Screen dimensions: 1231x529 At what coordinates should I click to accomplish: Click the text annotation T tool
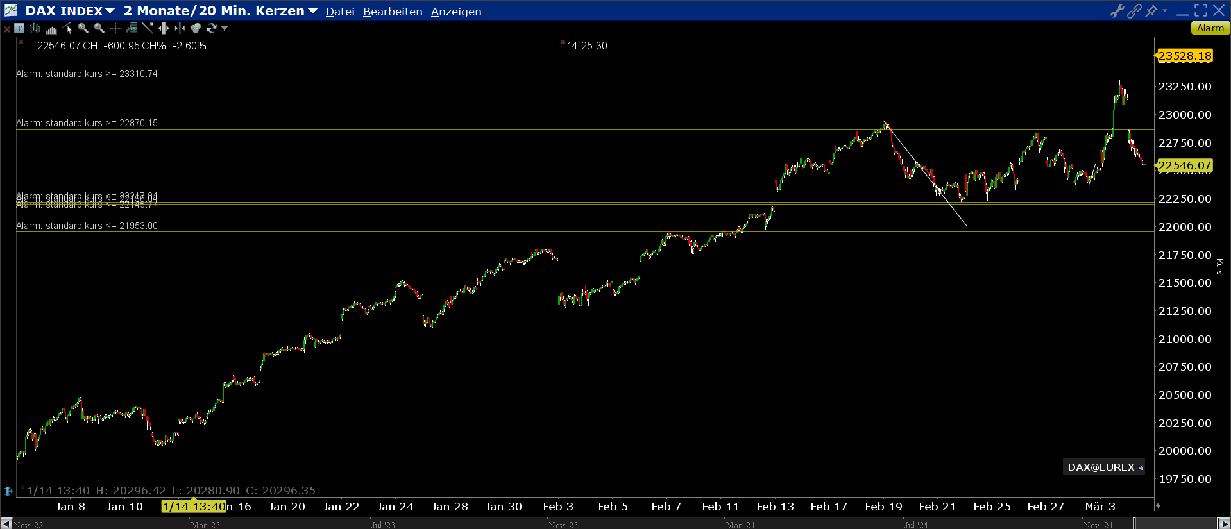[19, 28]
